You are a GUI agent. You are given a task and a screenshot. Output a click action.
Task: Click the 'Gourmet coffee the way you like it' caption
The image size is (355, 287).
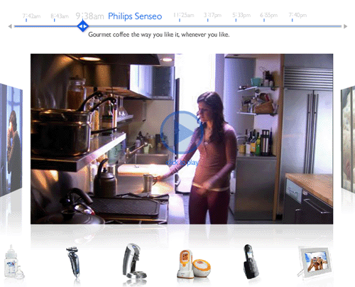point(159,35)
